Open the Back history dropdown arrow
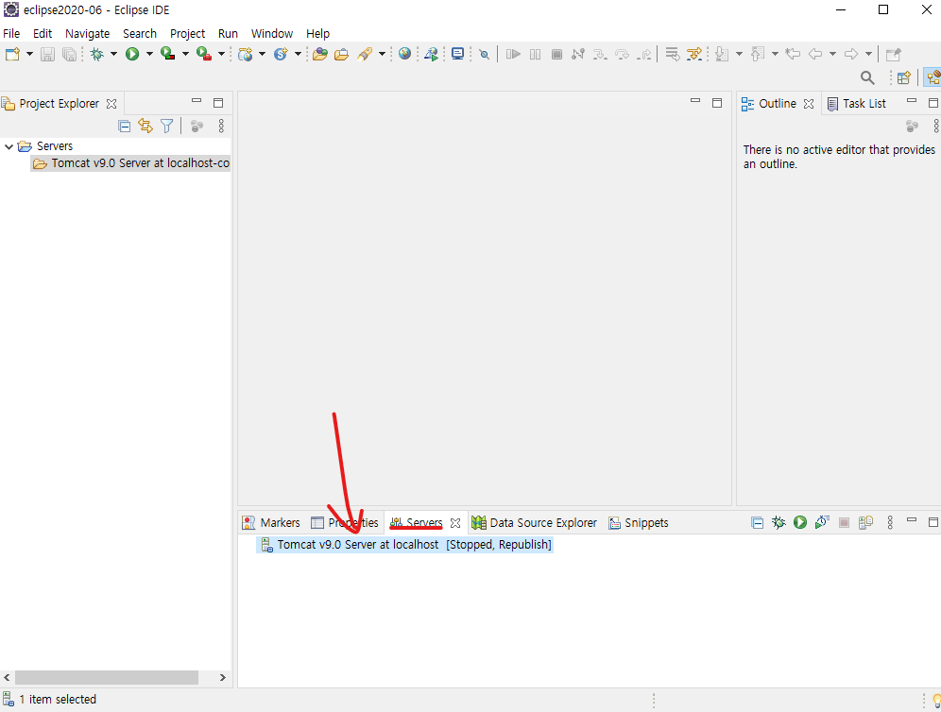The width and height of the screenshot is (941, 712). pyautogui.click(x=832, y=54)
